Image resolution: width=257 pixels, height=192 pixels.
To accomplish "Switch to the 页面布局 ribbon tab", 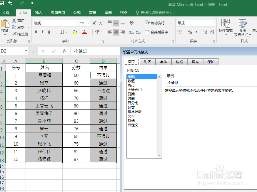I will [x=58, y=13].
